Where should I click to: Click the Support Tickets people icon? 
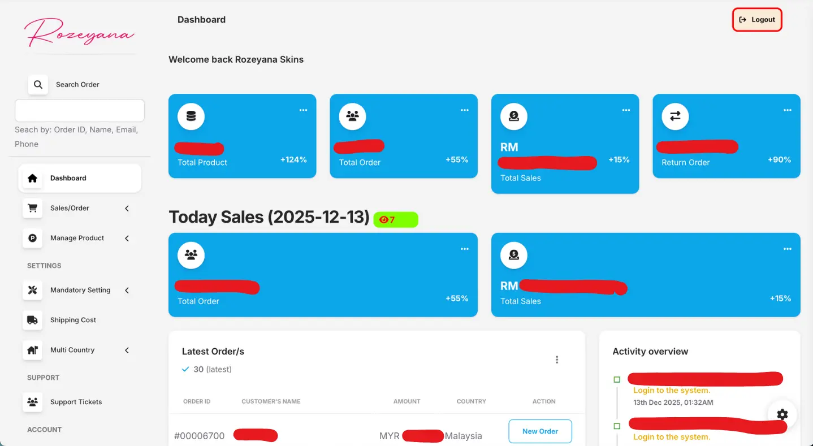pos(33,402)
